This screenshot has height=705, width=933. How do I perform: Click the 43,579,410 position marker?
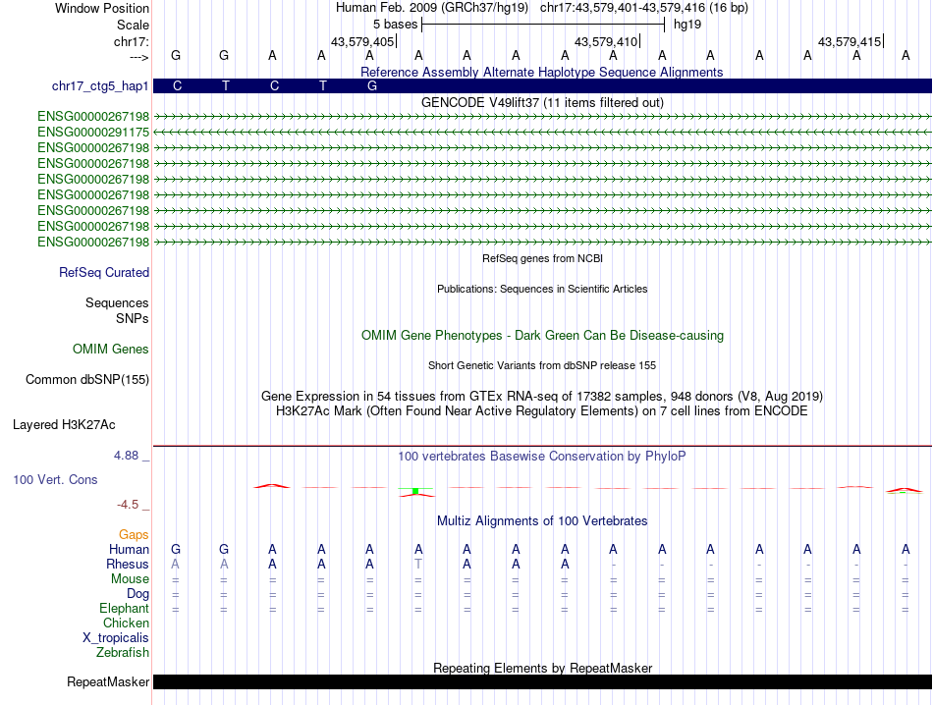[606, 41]
